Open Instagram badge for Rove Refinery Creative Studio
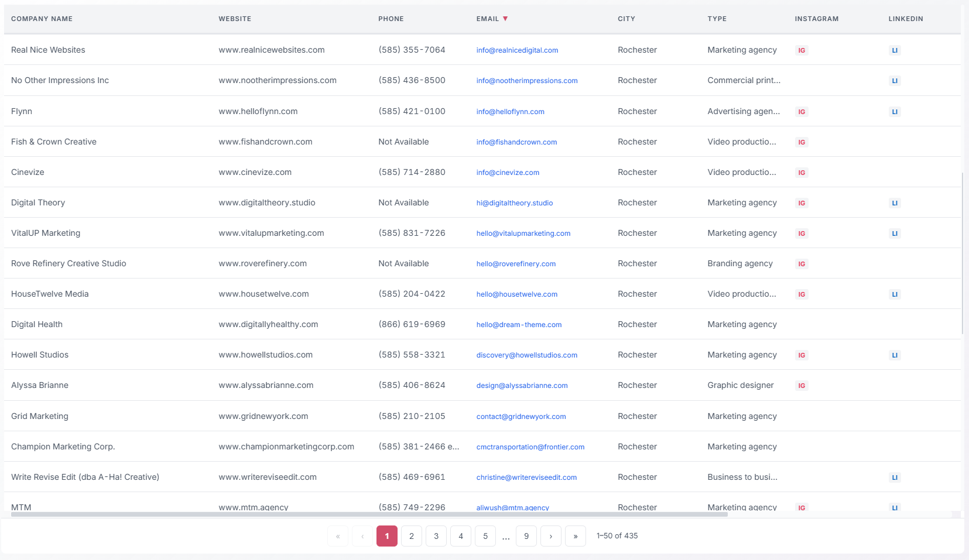Image resolution: width=969 pixels, height=560 pixels. [802, 264]
